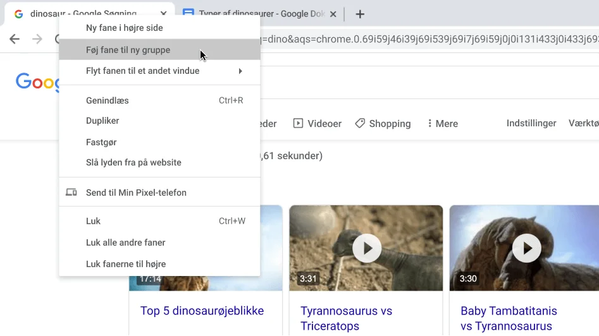The width and height of the screenshot is (599, 336).
Task: Close the dinosaur Google search tab
Action: (163, 14)
